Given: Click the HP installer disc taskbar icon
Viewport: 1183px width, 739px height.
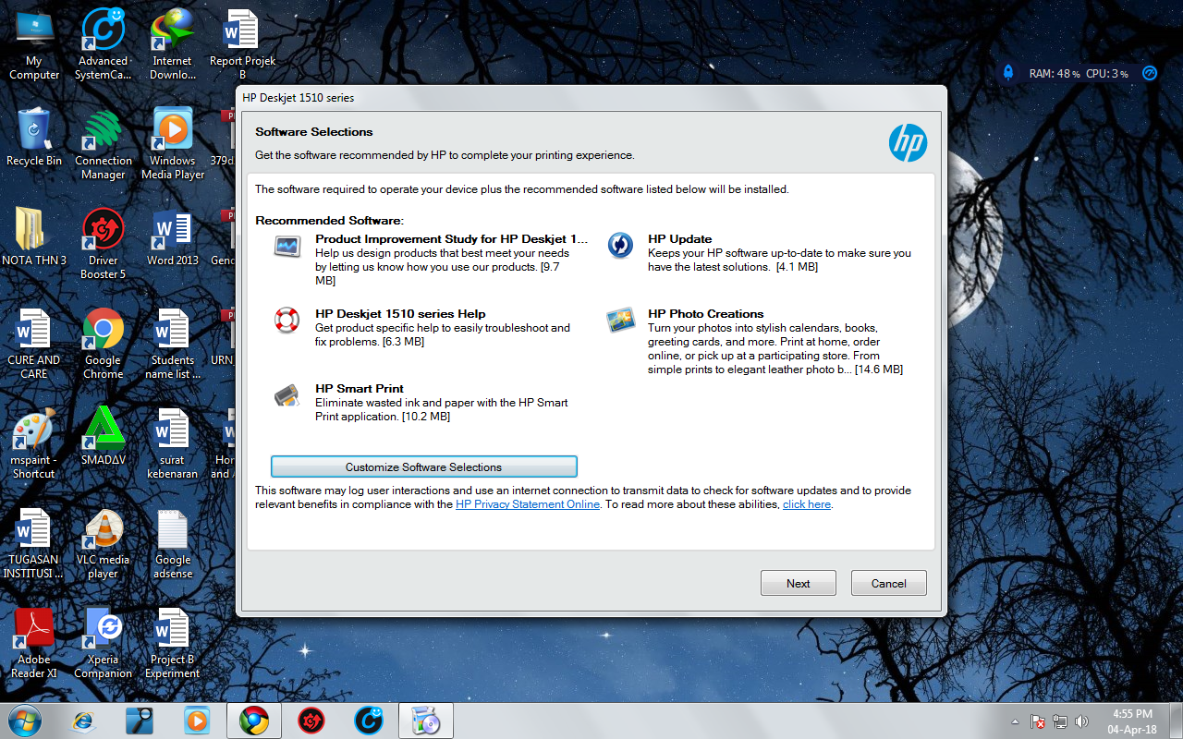Looking at the screenshot, I should tap(426, 721).
